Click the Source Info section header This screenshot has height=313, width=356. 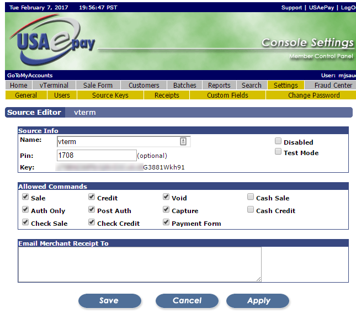(38, 131)
